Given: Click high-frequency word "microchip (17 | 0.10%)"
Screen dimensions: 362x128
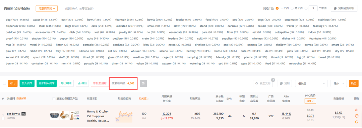Looking at the screenshot, I should tap(302, 63).
